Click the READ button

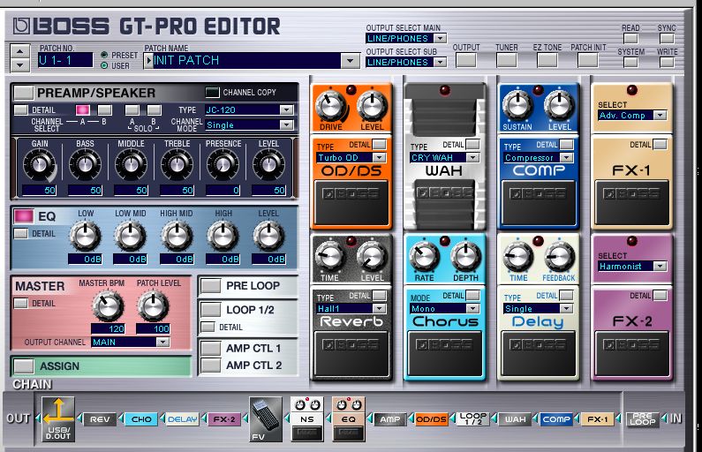click(x=630, y=38)
